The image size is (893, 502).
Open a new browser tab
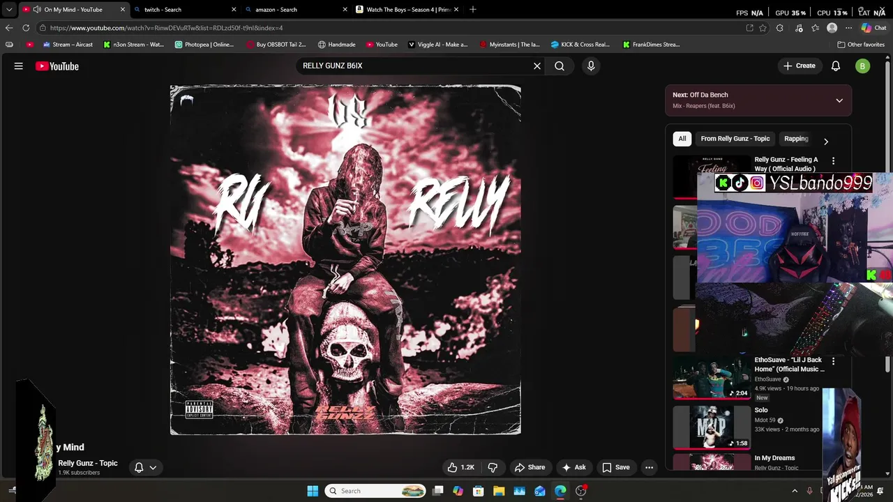(473, 9)
